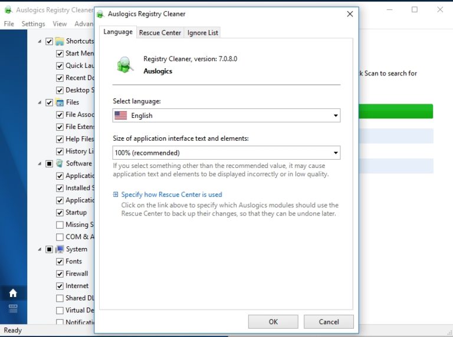Click the expand icon beside the Rescue Center link
The height and width of the screenshot is (337, 453).
116,194
